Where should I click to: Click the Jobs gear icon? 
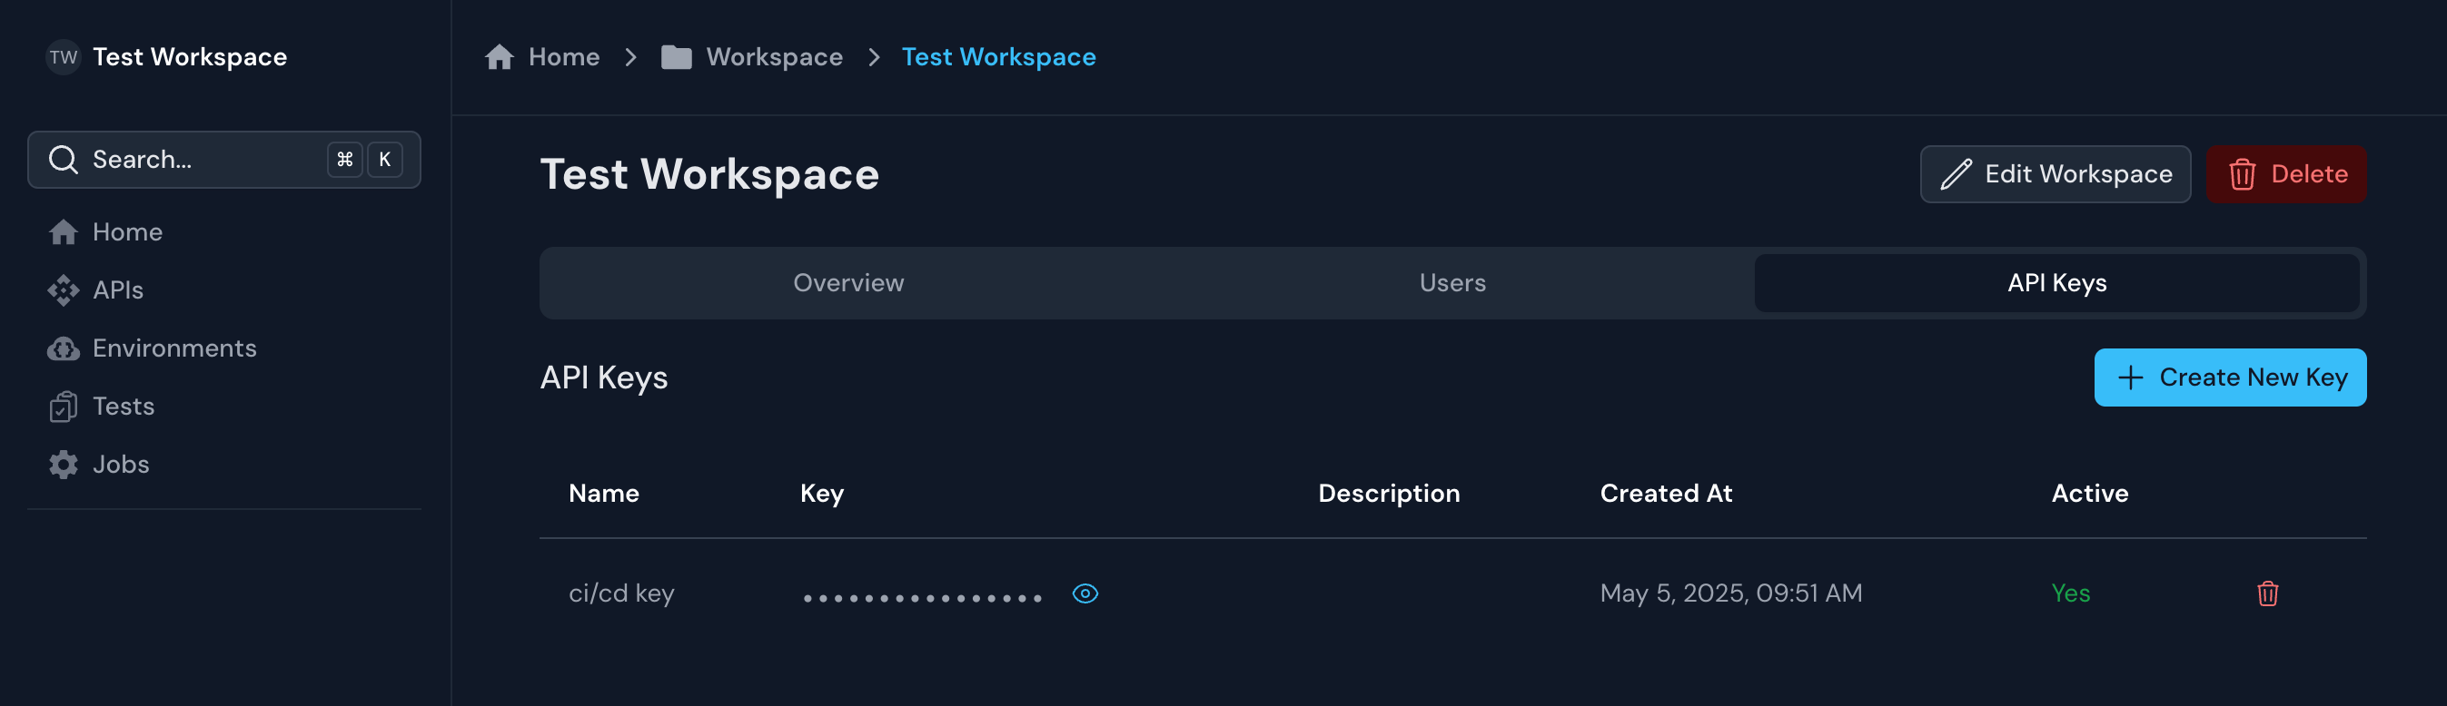pyautogui.click(x=64, y=464)
